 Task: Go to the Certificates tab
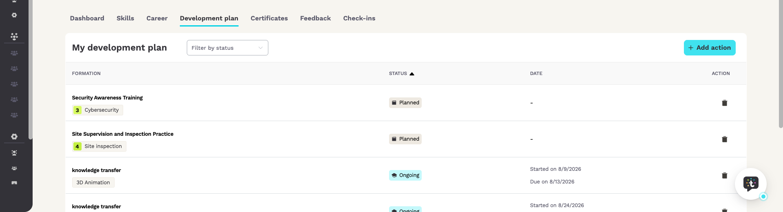coord(269,18)
